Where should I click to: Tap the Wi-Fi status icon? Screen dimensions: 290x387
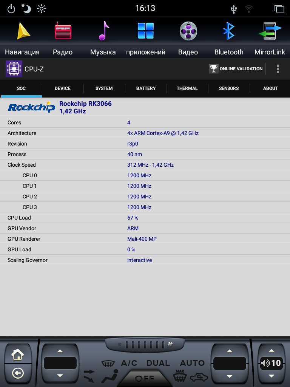pyautogui.click(x=248, y=9)
